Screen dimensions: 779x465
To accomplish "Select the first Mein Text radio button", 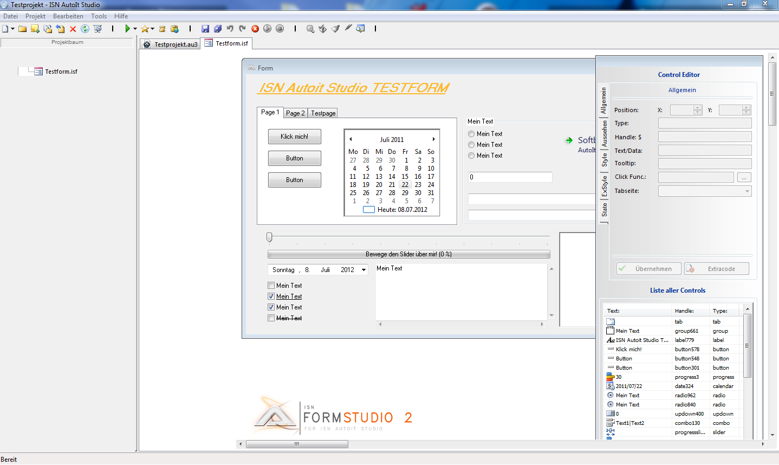I will point(471,134).
